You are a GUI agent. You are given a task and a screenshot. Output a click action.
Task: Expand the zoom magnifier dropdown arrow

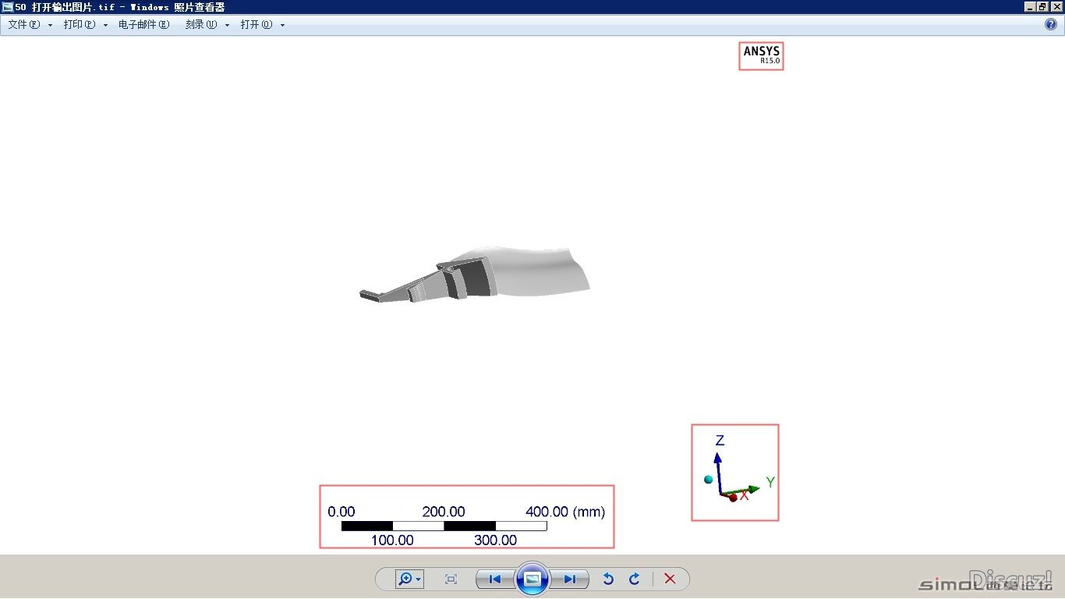tap(419, 580)
